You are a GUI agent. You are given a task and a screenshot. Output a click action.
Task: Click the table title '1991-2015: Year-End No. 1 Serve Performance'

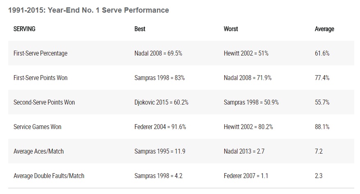(89, 10)
